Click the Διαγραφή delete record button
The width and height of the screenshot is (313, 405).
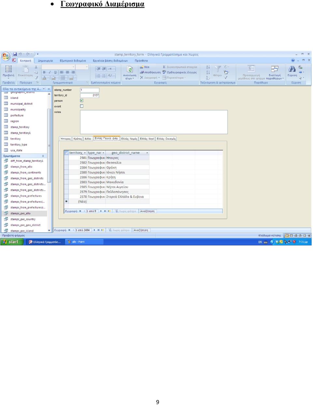tap(150, 78)
